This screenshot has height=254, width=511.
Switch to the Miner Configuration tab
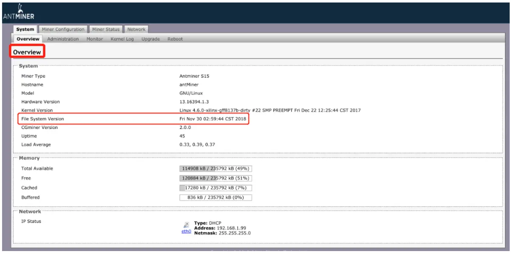tap(63, 29)
